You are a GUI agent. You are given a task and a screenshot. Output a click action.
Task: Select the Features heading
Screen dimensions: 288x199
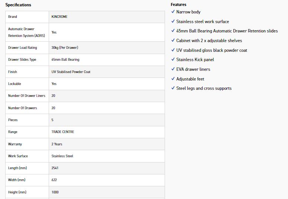click(178, 4)
